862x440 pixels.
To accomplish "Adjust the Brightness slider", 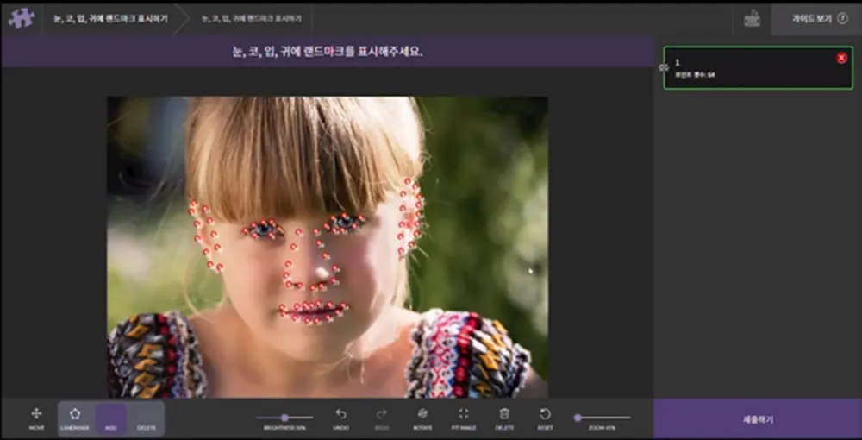I will 284,418.
